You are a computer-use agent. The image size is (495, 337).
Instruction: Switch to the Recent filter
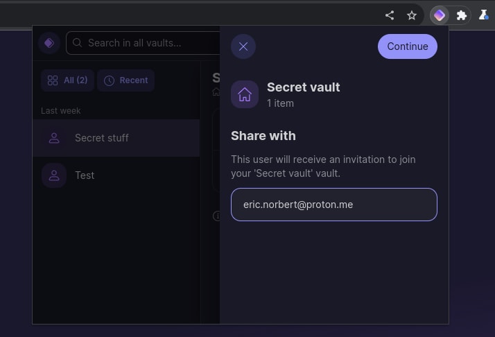point(125,80)
